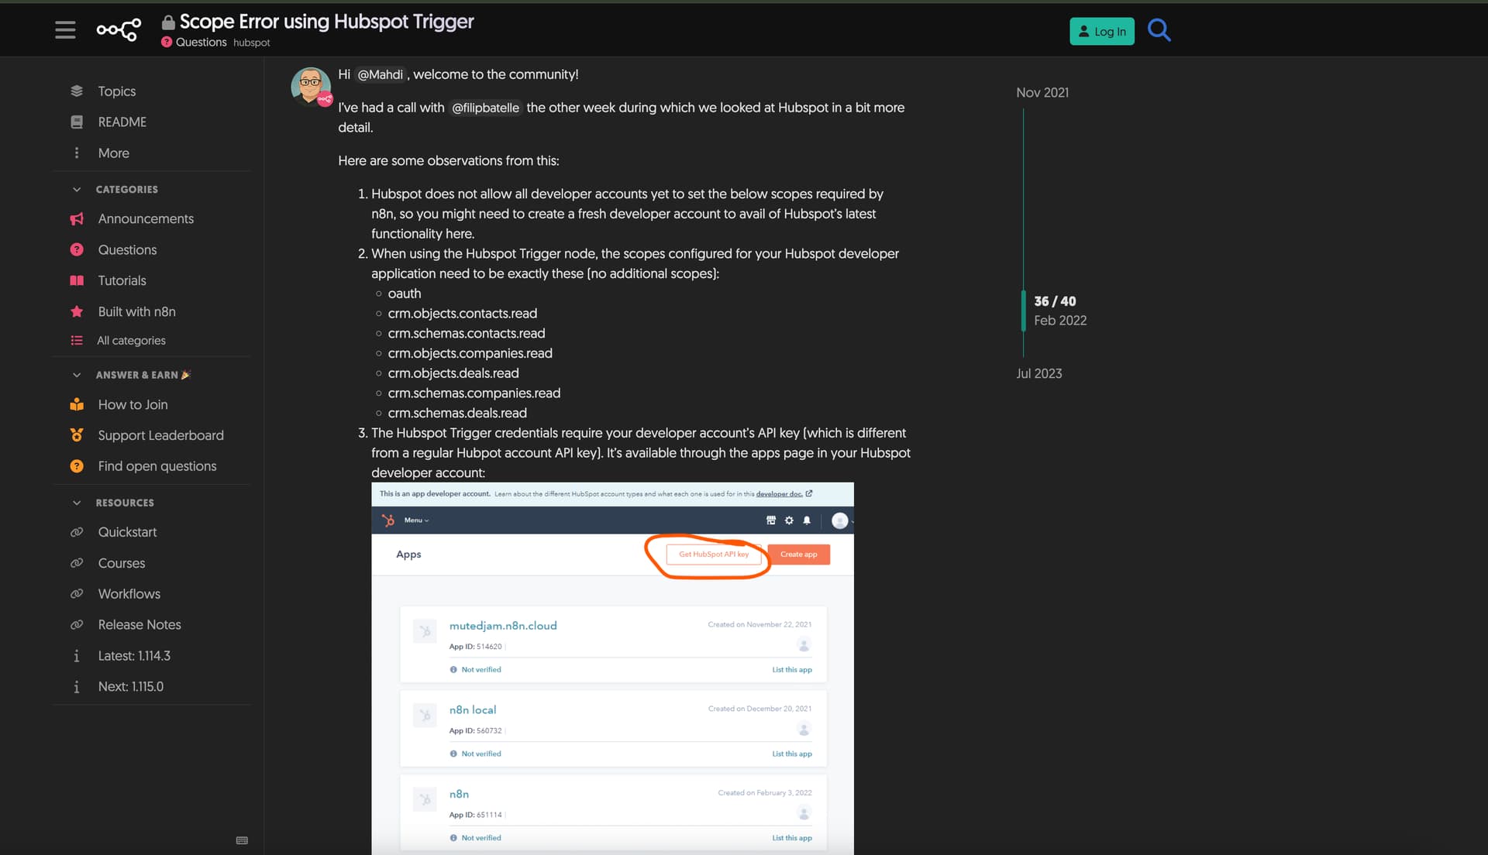
Task: Toggle the hamburger sidebar menu
Action: 65,30
